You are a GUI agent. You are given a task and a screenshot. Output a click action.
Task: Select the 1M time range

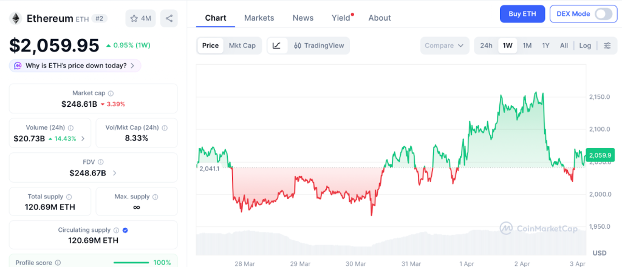click(527, 46)
